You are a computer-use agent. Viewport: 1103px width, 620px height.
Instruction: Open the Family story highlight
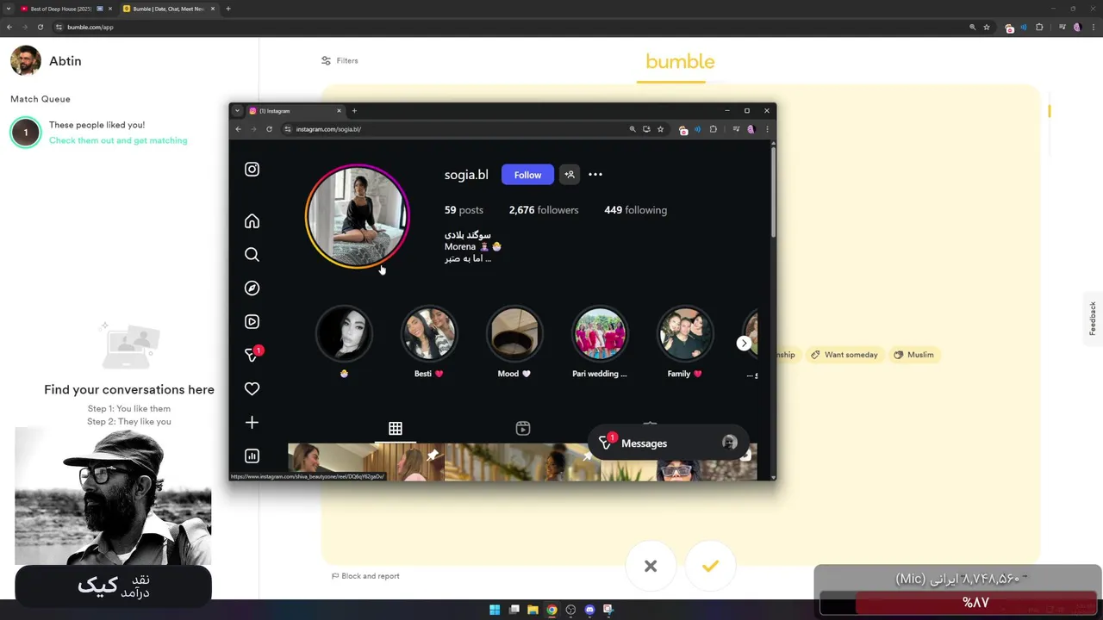pyautogui.click(x=685, y=334)
